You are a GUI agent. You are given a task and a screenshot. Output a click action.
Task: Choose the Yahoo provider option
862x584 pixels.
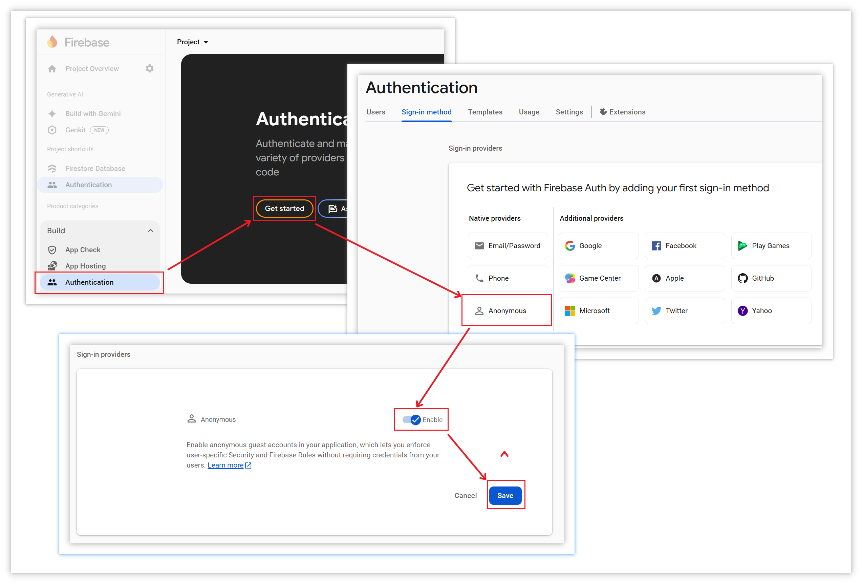(x=771, y=311)
